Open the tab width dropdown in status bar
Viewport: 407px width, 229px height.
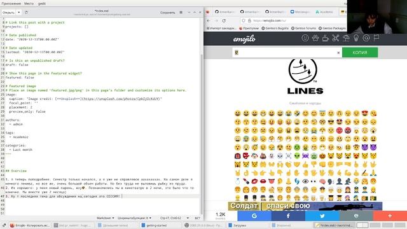click(134, 218)
